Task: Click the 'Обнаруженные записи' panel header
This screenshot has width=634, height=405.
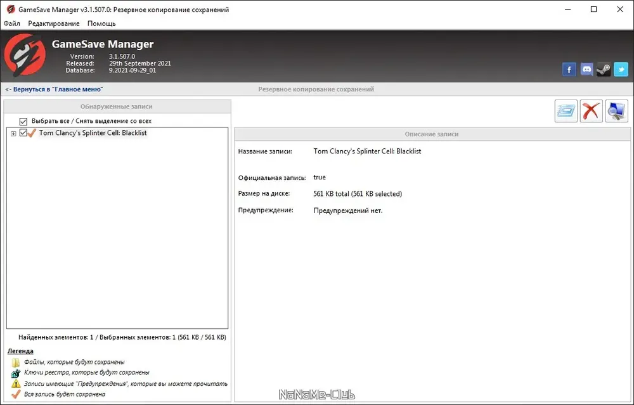Action: 117,106
